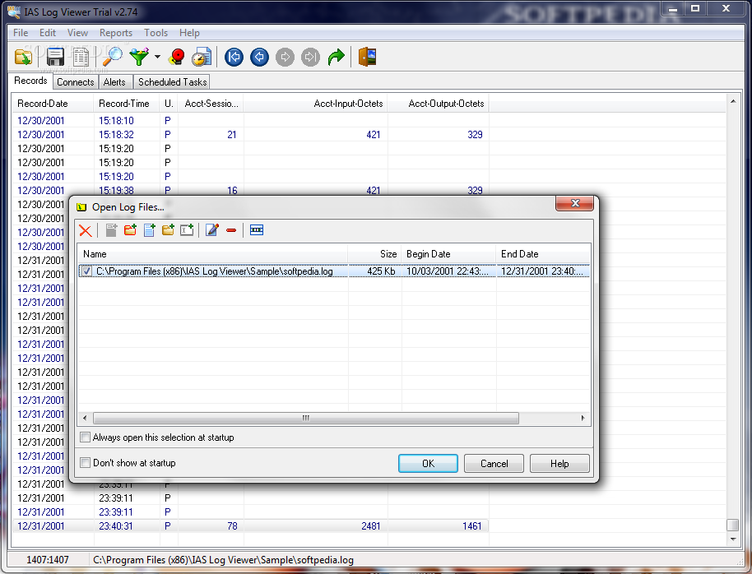
Task: Click the clock scheduled report icon
Action: [202, 57]
